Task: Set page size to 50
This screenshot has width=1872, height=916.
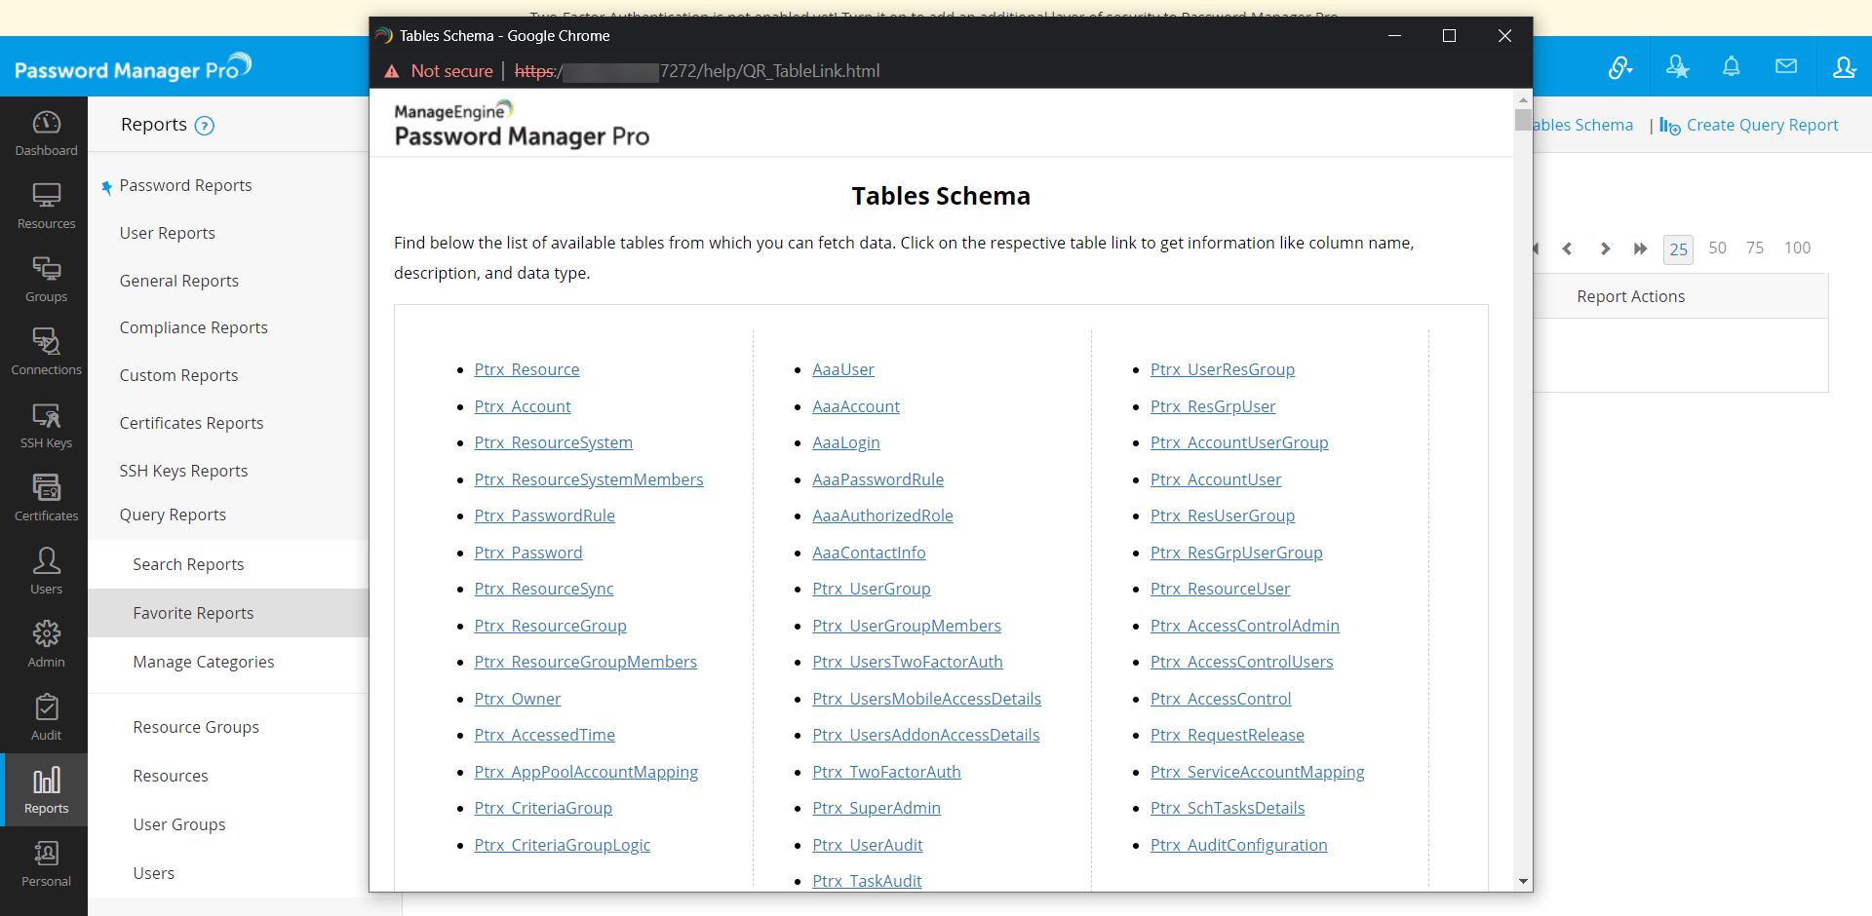Action: 1717,248
